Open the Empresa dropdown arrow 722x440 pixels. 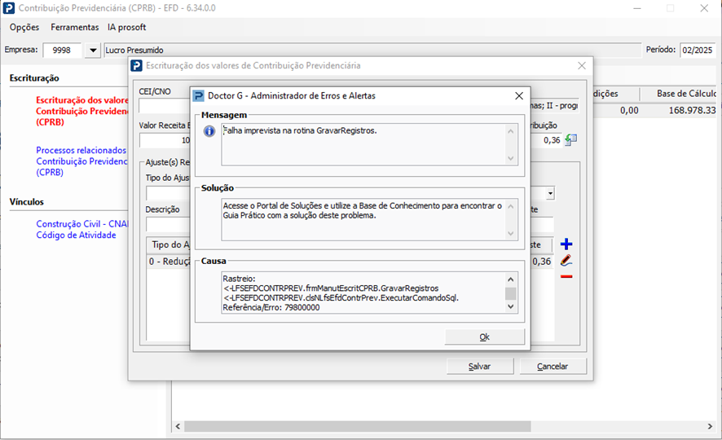tap(93, 51)
